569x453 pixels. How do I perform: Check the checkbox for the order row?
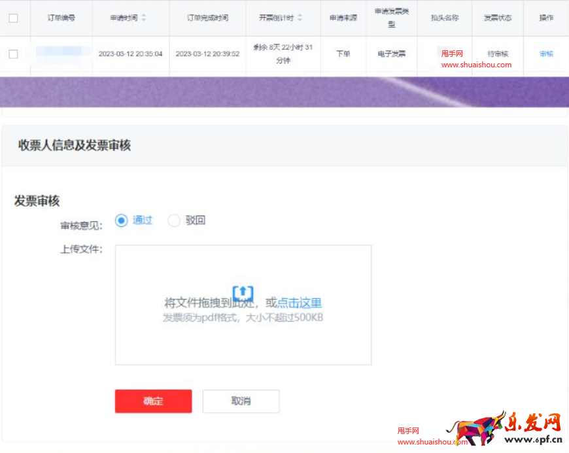tap(13, 54)
